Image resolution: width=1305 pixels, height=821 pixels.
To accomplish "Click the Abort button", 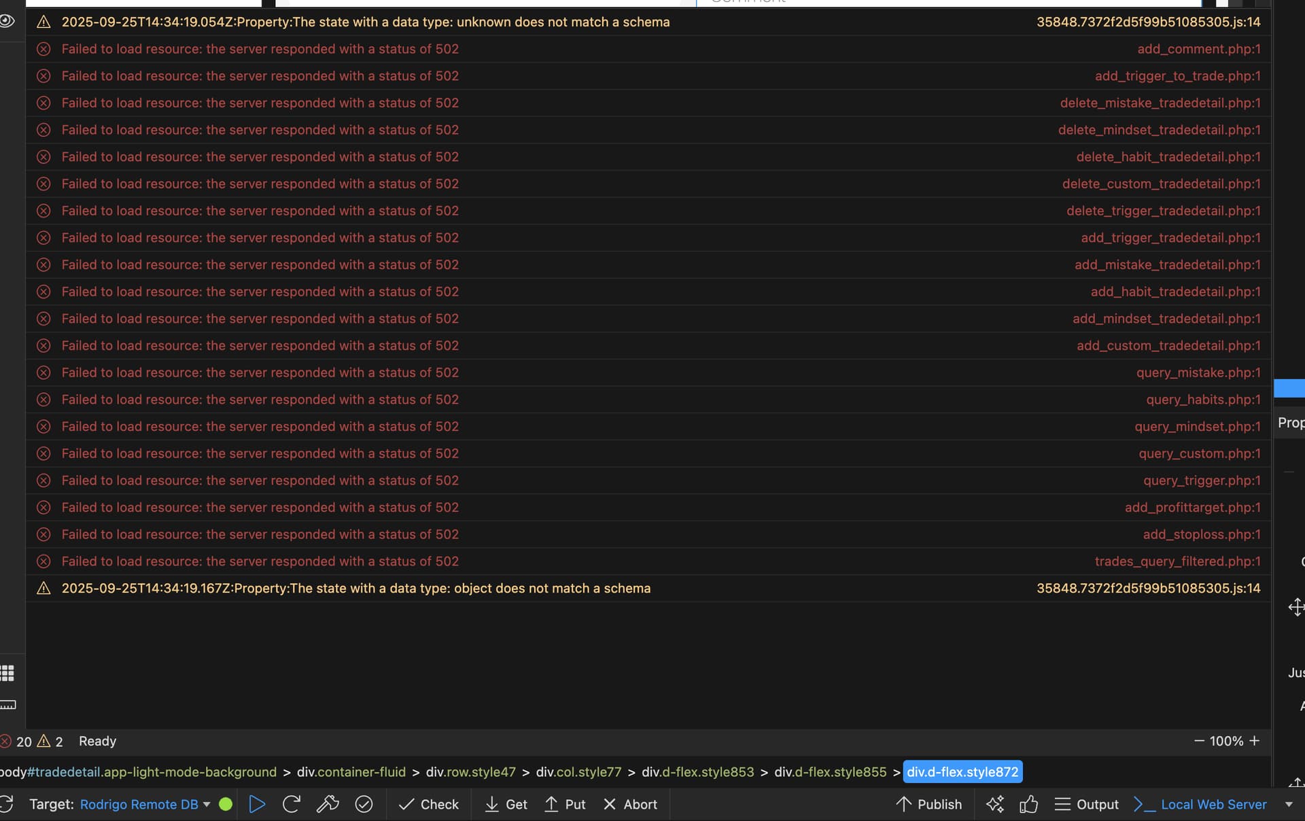I will (x=630, y=804).
